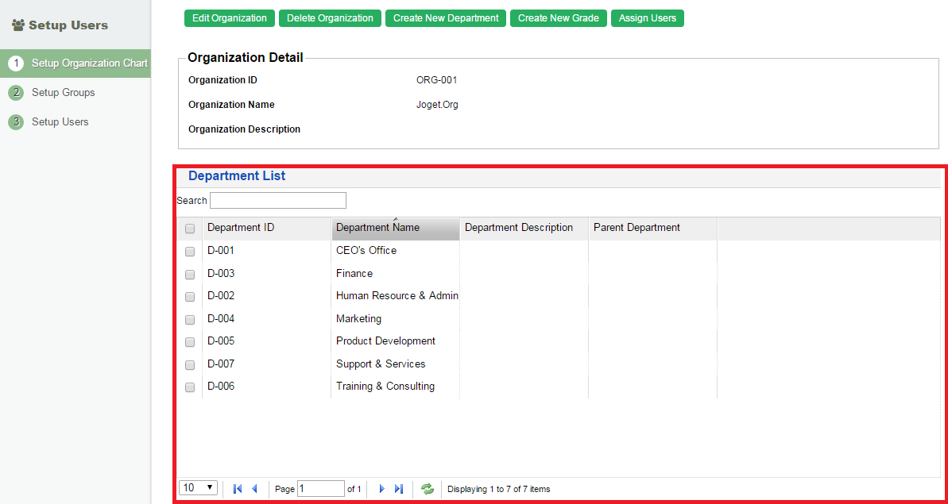Go to previous page arrow
Image resolution: width=948 pixels, height=504 pixels.
254,489
